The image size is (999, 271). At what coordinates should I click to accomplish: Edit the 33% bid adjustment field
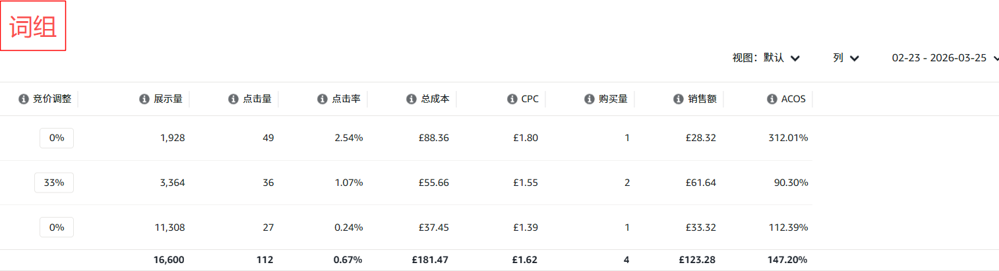pyautogui.click(x=54, y=183)
